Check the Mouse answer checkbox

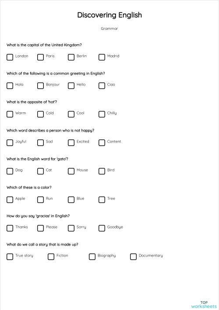[71, 171]
